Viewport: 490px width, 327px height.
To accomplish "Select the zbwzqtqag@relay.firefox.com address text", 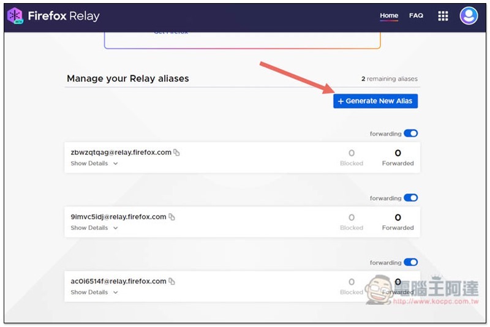I will click(121, 152).
